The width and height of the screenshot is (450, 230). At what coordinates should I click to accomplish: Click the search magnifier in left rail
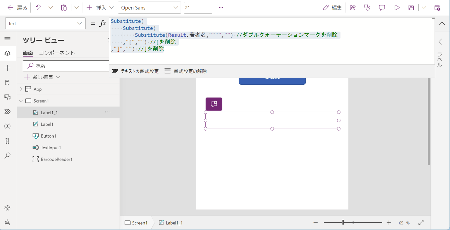click(7, 155)
